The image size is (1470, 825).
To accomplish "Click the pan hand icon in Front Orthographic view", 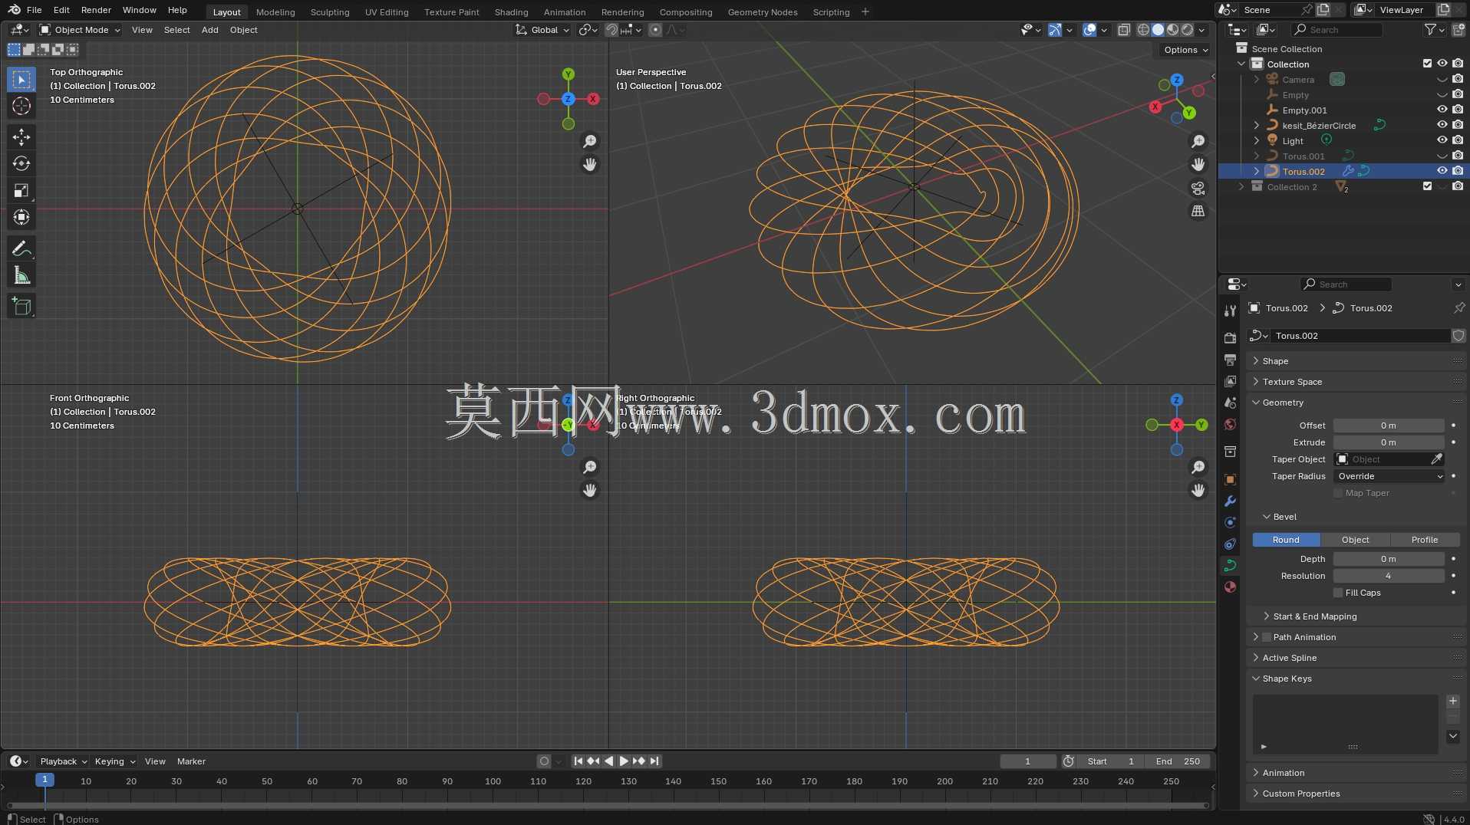I will tap(589, 490).
